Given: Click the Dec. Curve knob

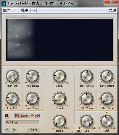Looking at the screenshot, I should (x=87, y=76).
